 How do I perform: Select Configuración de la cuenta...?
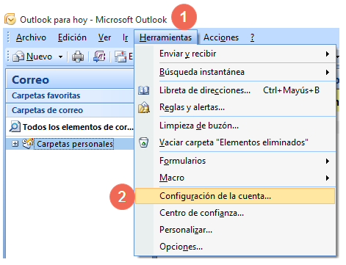[x=235, y=196]
